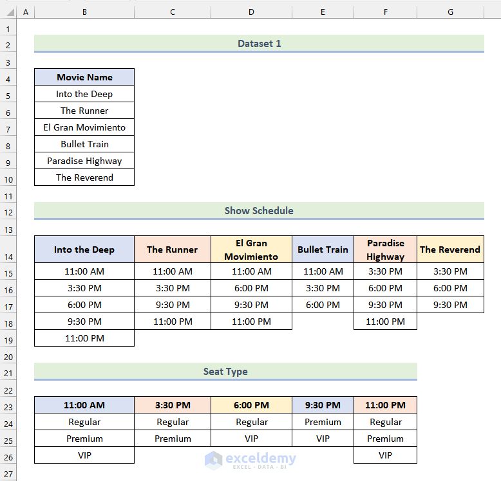The height and width of the screenshot is (481, 501).
Task: Click the 'Dataset 1' title cell
Action: point(259,43)
